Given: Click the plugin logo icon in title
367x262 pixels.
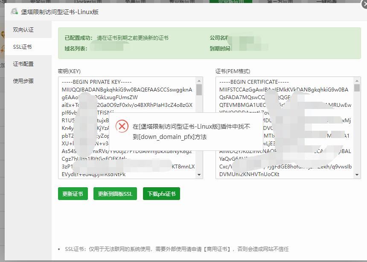Looking at the screenshot, I should coord(14,12).
